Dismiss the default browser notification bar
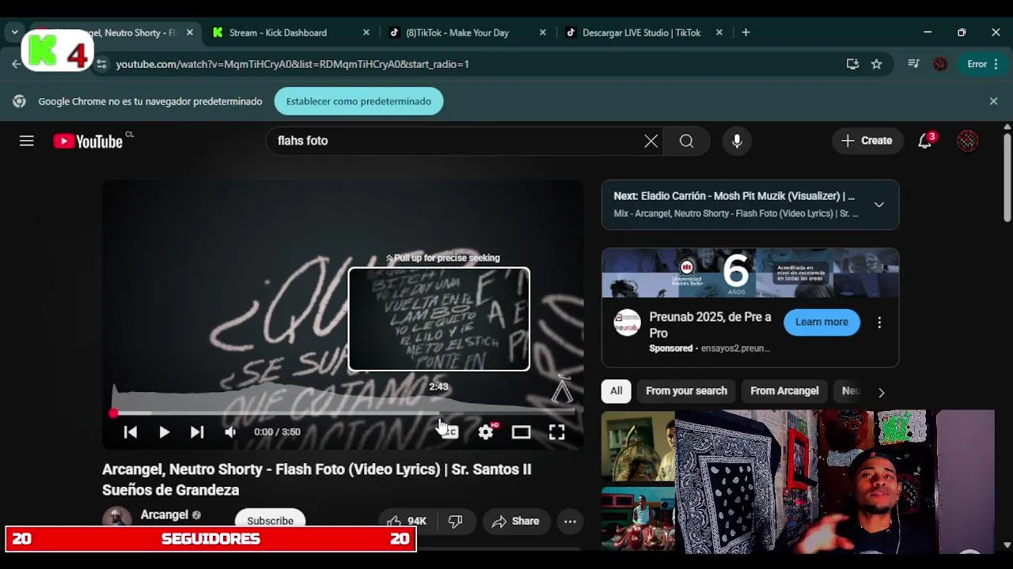This screenshot has height=569, width=1013. coord(993,101)
